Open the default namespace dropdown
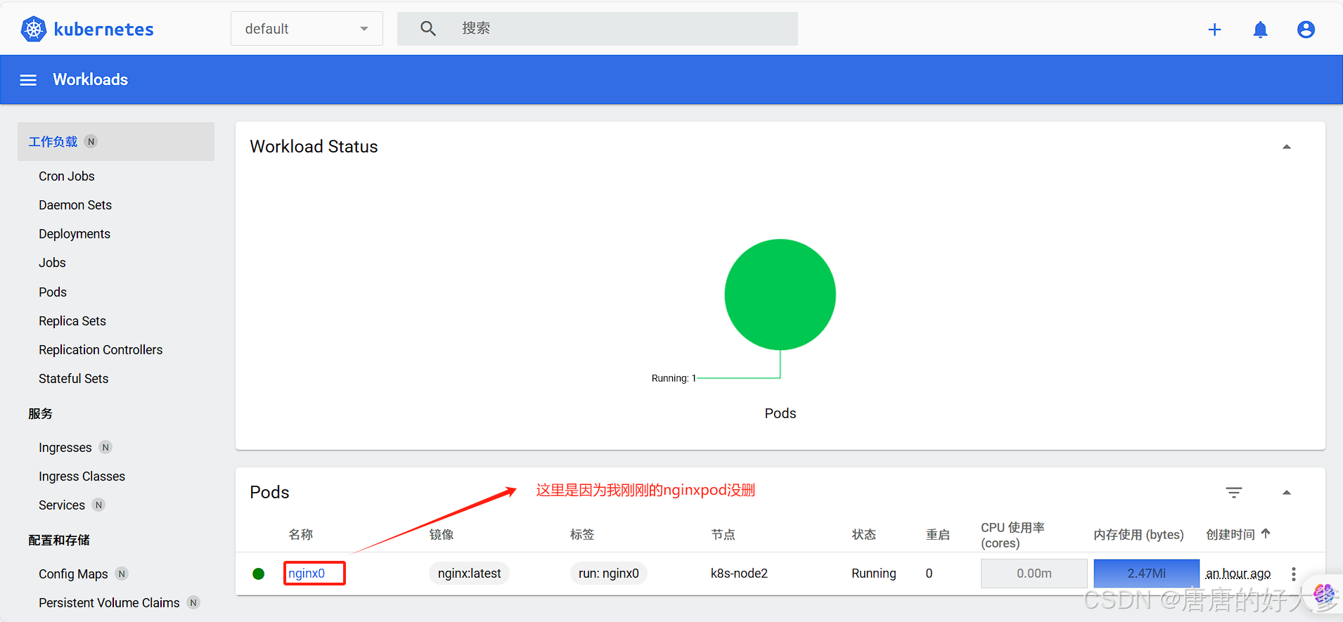The width and height of the screenshot is (1343, 622). tap(307, 29)
